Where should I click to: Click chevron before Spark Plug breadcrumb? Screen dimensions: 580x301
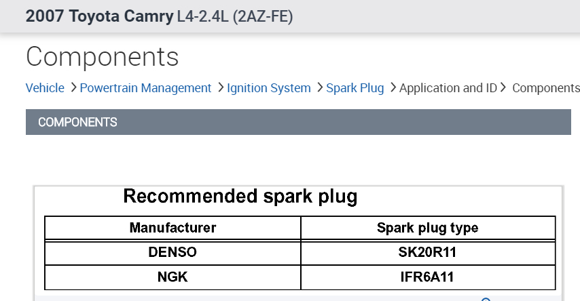pos(319,88)
